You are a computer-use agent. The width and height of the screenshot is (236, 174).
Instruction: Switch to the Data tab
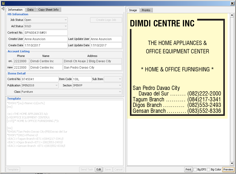tap(30, 10)
